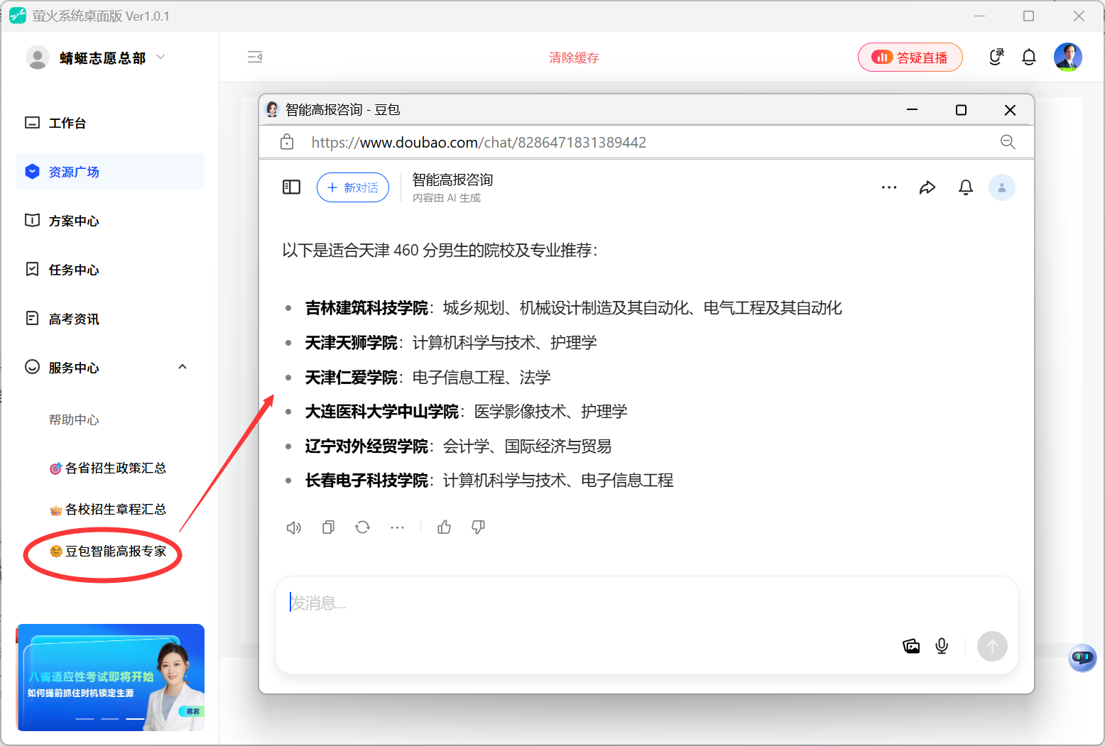Collapse the 服务中心 menu section
1105x746 pixels.
183,367
